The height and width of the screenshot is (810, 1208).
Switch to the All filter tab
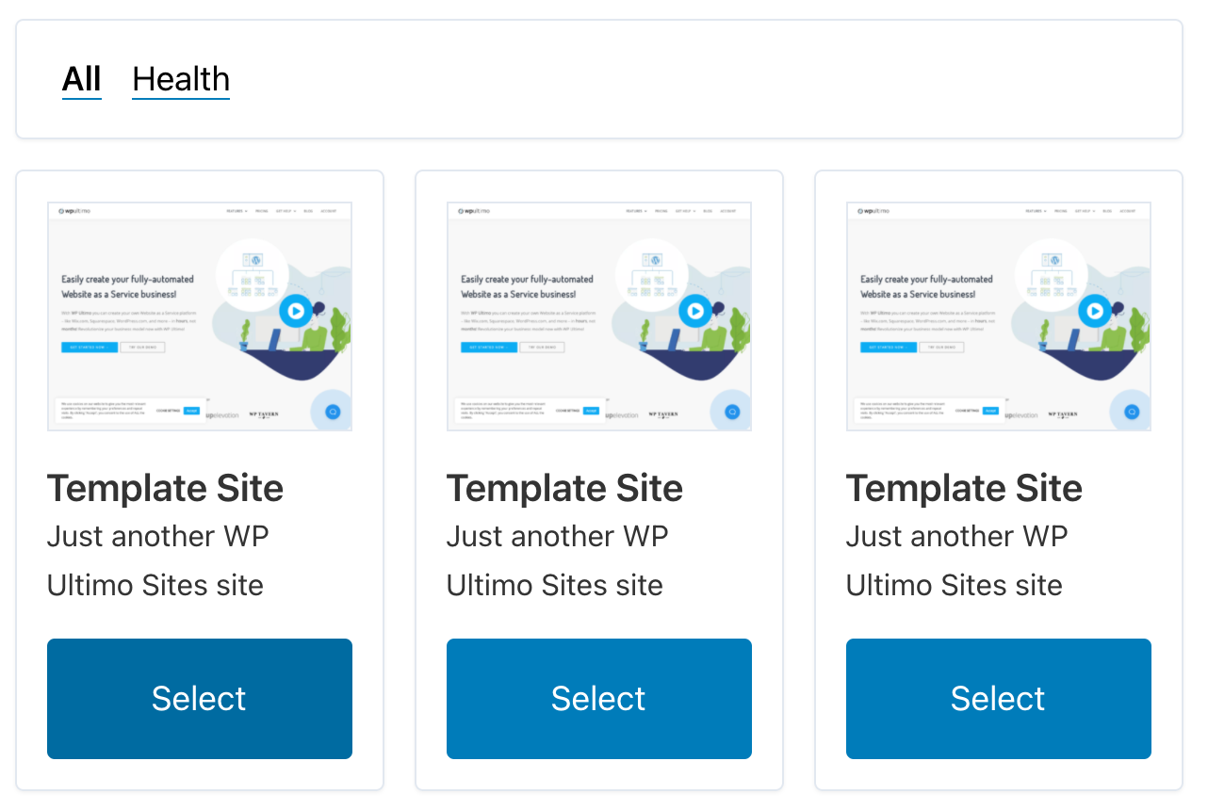[82, 79]
